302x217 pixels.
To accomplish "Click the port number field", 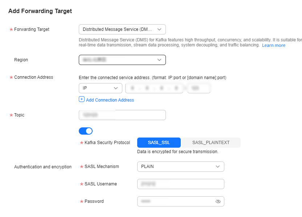I will pos(199,88).
